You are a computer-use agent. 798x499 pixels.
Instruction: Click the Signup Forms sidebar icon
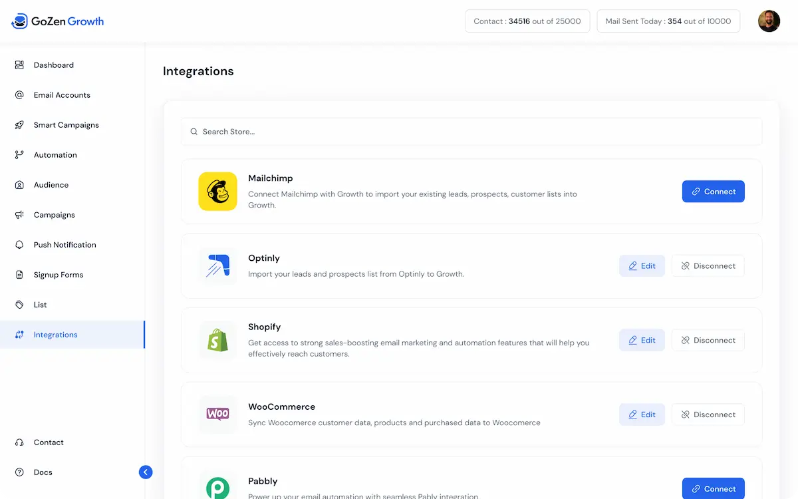19,274
